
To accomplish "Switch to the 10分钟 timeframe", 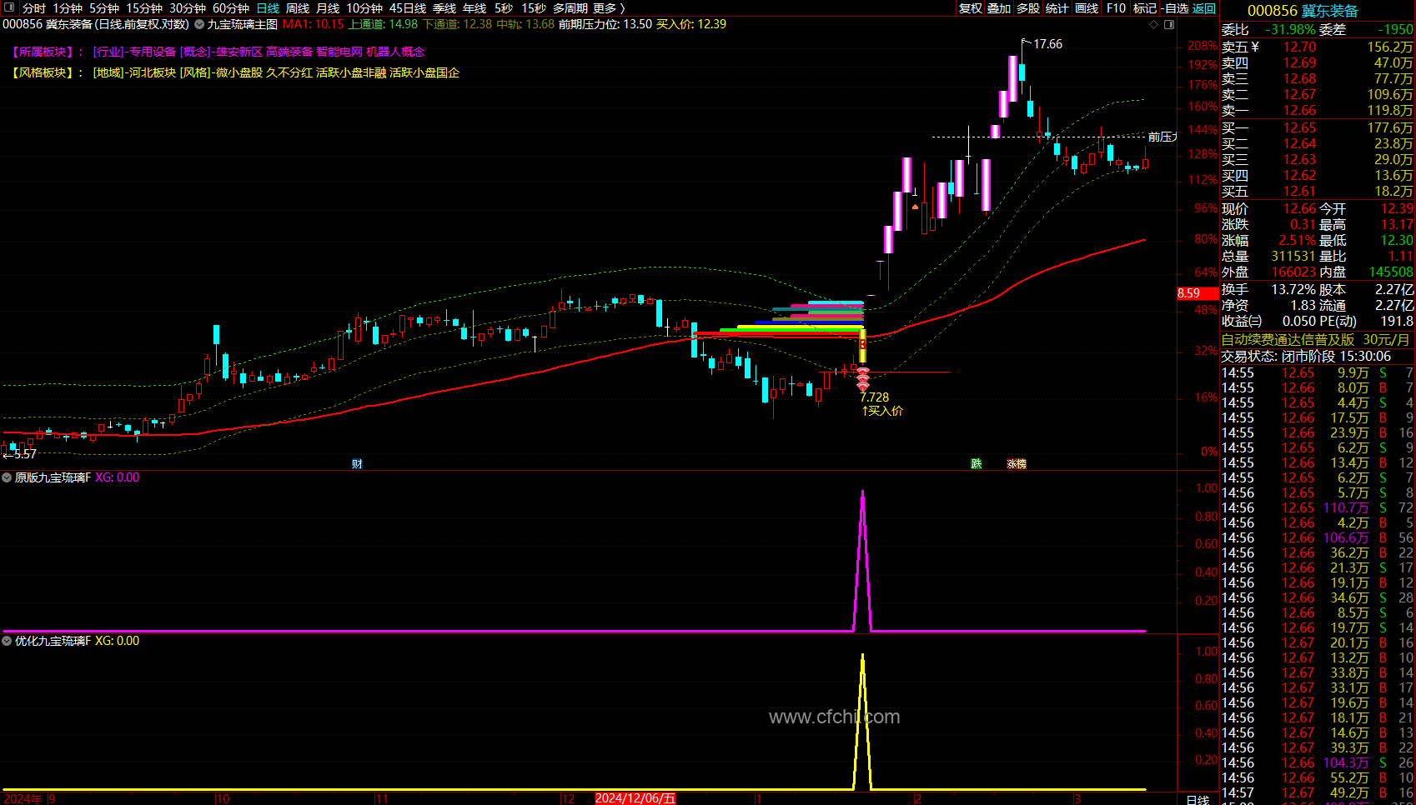I will coord(364,8).
